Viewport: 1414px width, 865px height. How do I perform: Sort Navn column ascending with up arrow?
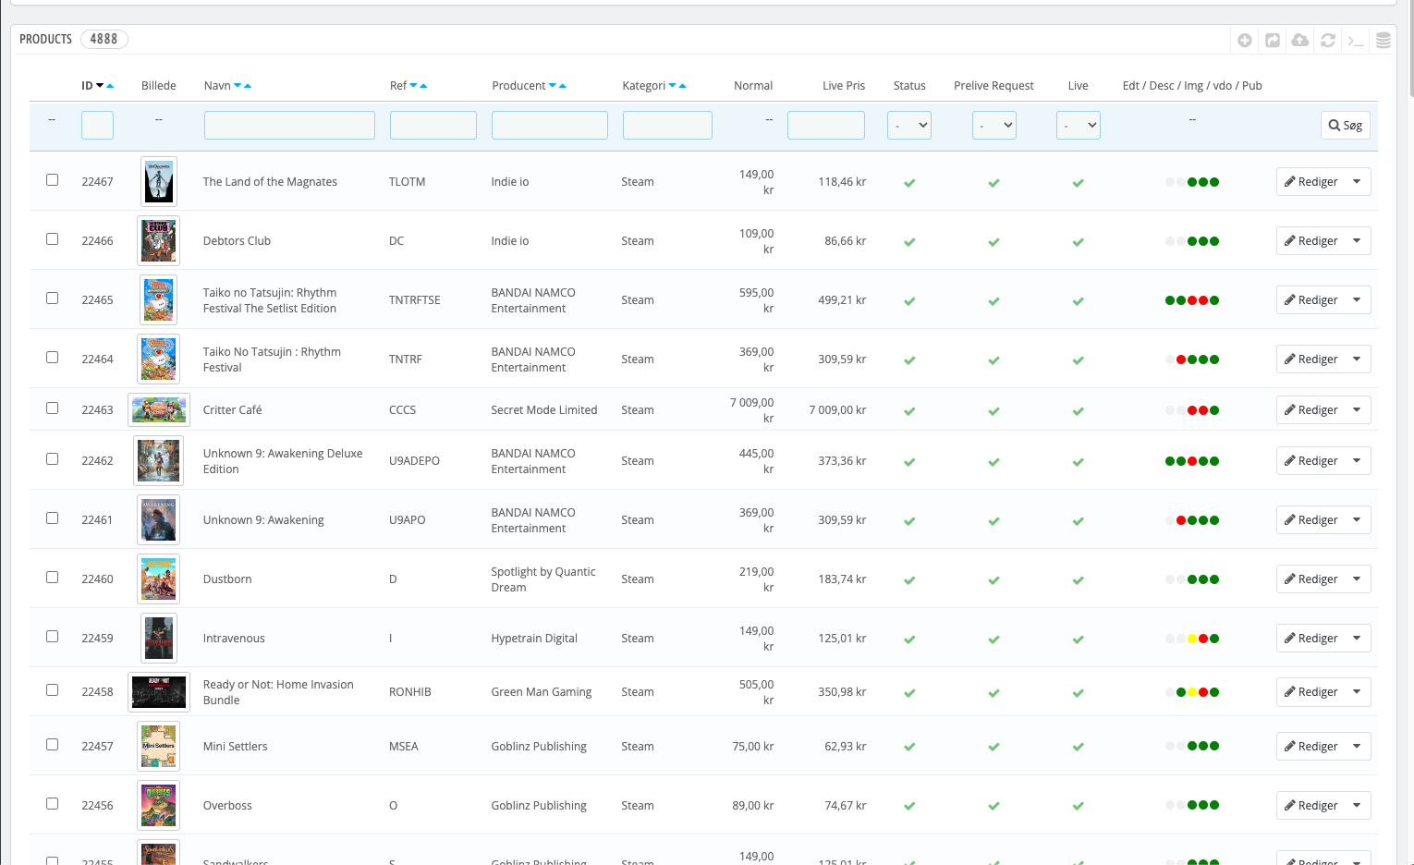pyautogui.click(x=248, y=86)
